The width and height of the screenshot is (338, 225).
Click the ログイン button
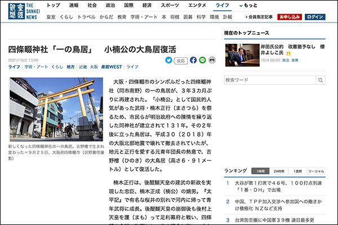tap(315, 17)
